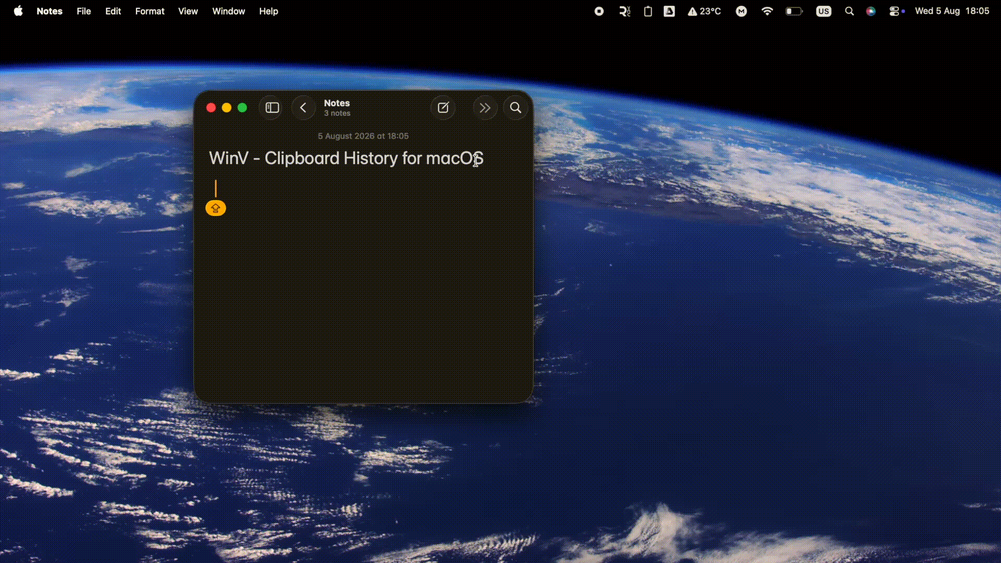Click the date and time Wed 5 Aug 18:05
Viewport: 1001px width, 563px height.
click(x=952, y=11)
